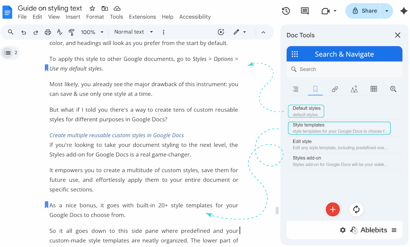
Task: Open the Normal text style dropdown
Action: pos(134,32)
